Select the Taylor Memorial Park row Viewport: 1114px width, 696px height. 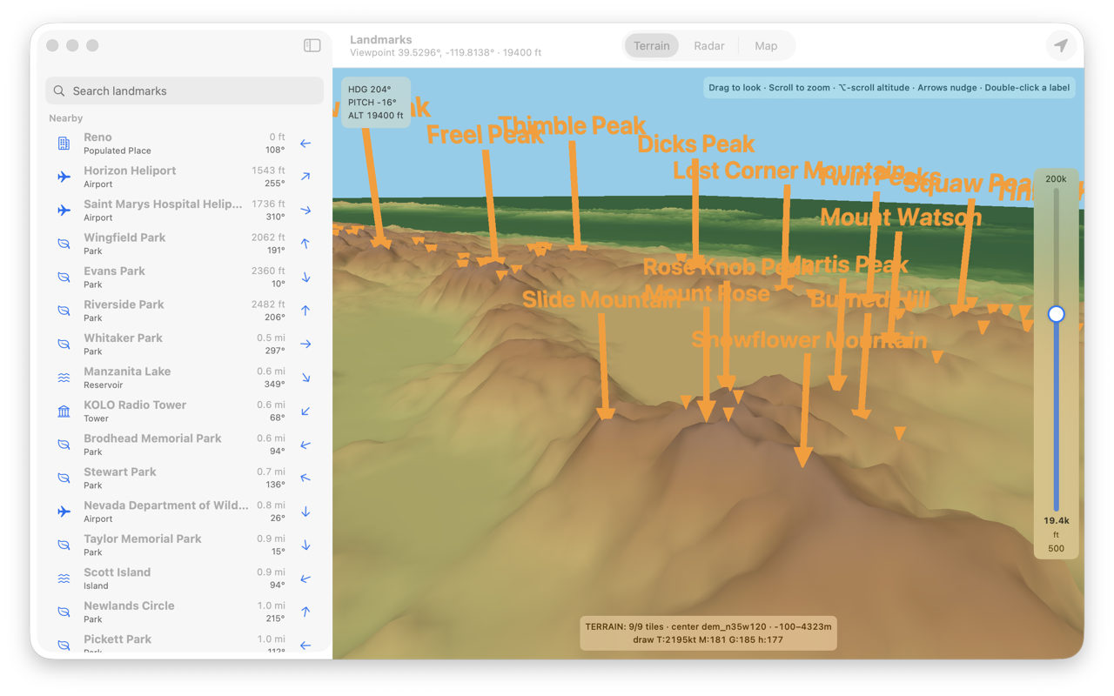[x=185, y=545]
